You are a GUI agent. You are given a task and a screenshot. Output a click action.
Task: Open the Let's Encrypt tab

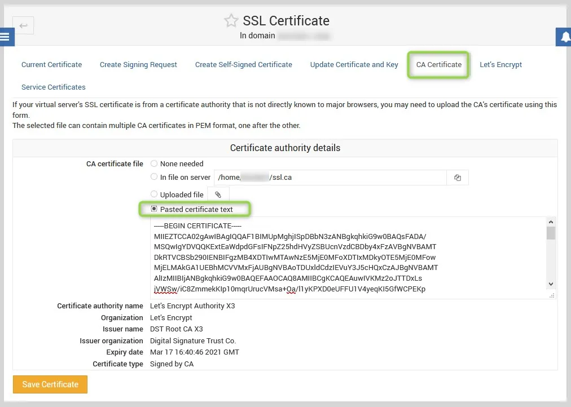(x=500, y=65)
